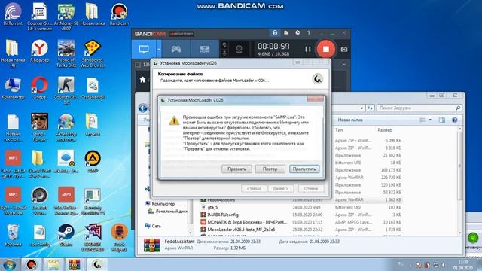Viewport: 482px width, 271px height.
Task: Open Bandicam desktop shortcut
Action: [119, 14]
